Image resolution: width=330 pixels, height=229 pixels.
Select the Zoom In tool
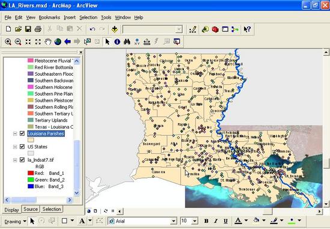point(8,41)
